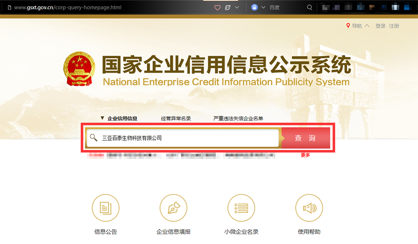Click the Baidu paw search engine icon
This screenshot has height=244, width=418.
(x=254, y=7)
